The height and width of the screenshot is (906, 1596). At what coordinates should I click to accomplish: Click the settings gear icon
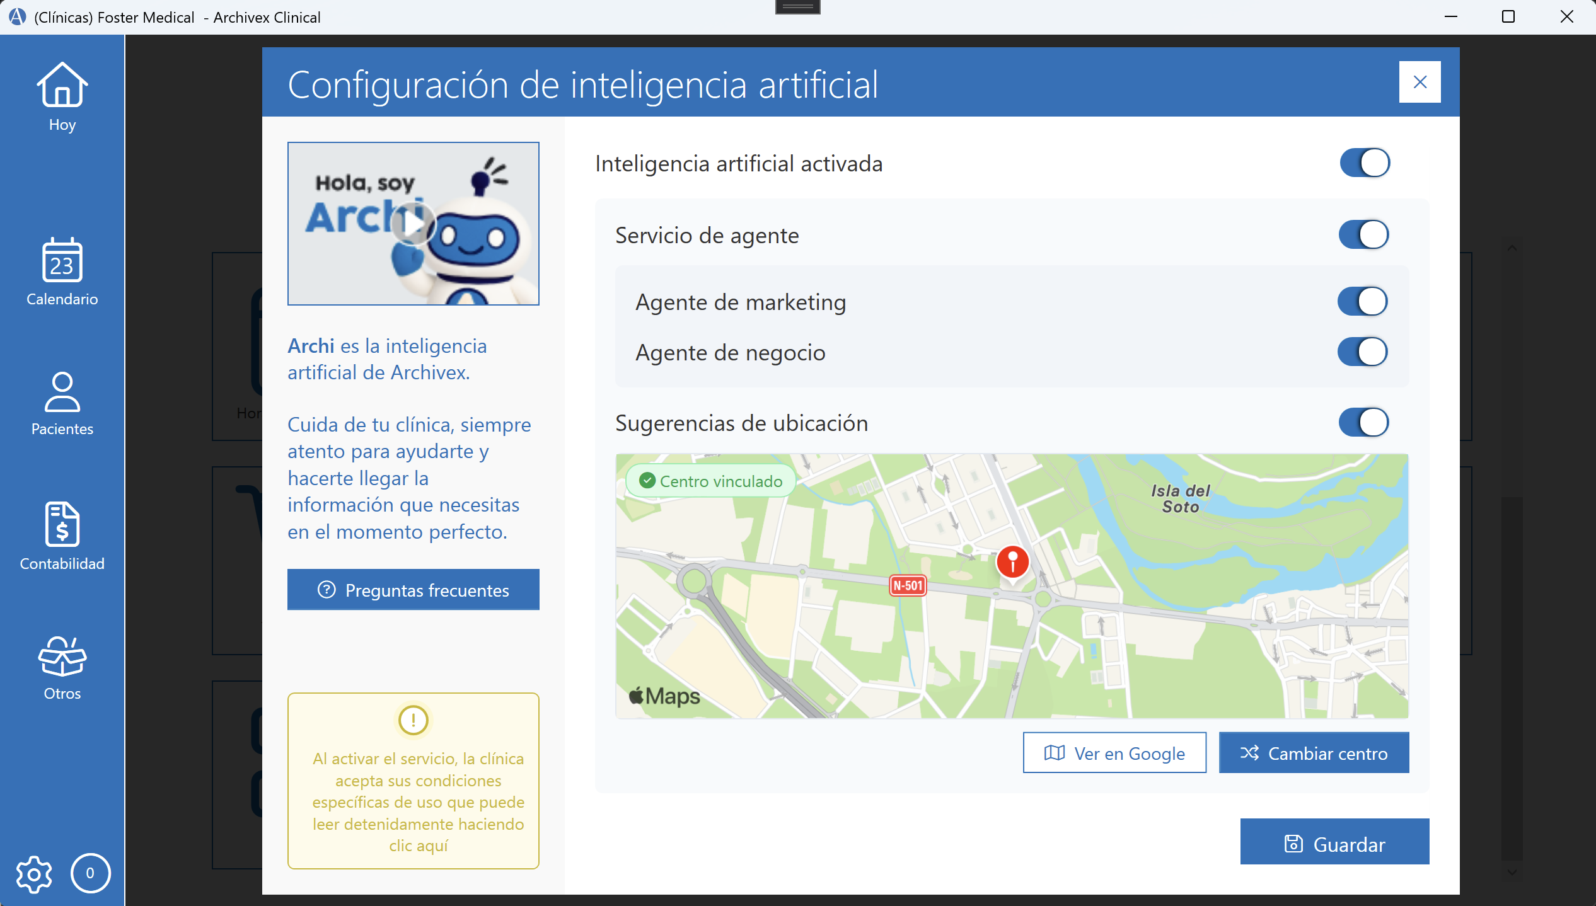(33, 874)
